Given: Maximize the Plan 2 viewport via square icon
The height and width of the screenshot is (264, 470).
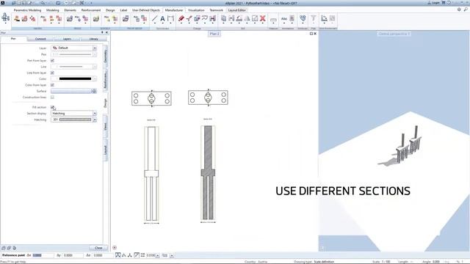Looking at the screenshot, I should tap(311, 34).
